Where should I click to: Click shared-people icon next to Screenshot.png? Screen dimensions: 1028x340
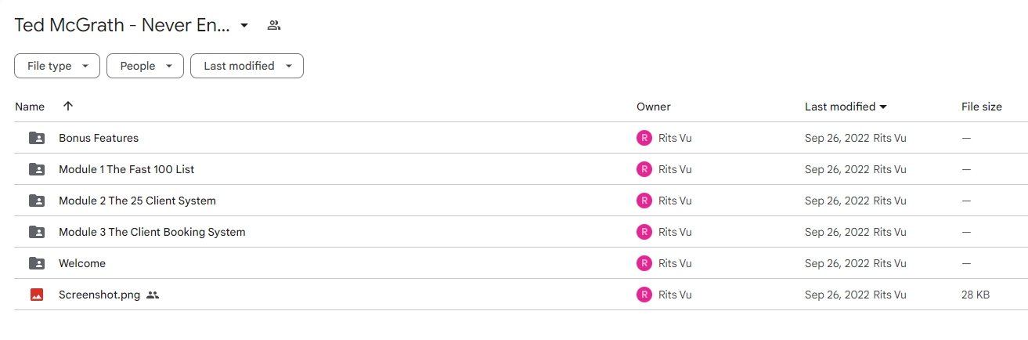point(153,295)
